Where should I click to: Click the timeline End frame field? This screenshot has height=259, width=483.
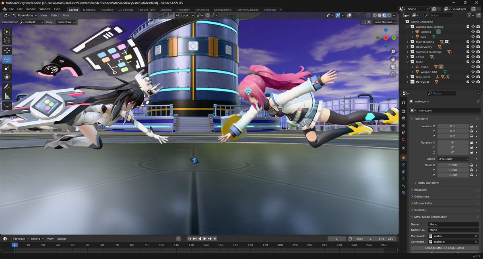click(x=386, y=239)
